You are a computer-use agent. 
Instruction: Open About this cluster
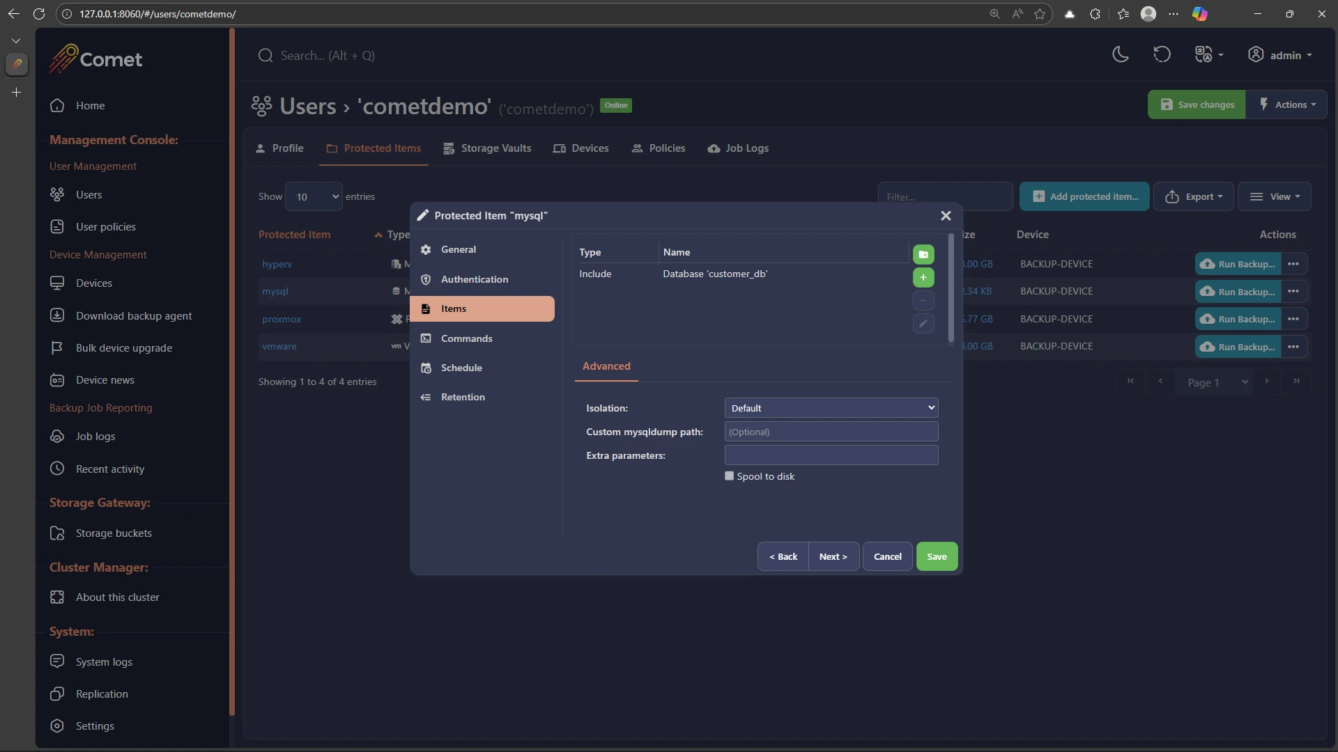click(118, 597)
